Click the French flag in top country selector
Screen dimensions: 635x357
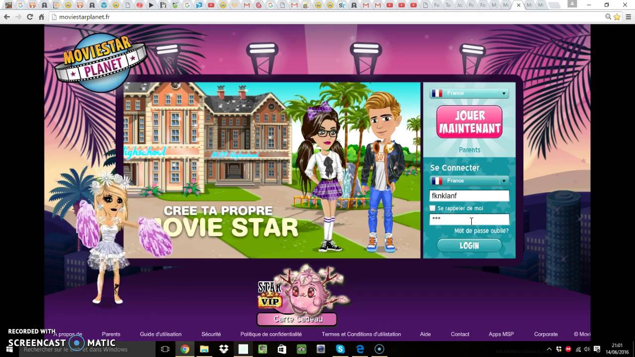437,93
